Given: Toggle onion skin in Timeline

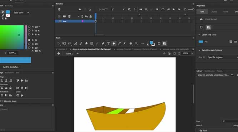Looking at the screenshot, I should pos(141,9).
